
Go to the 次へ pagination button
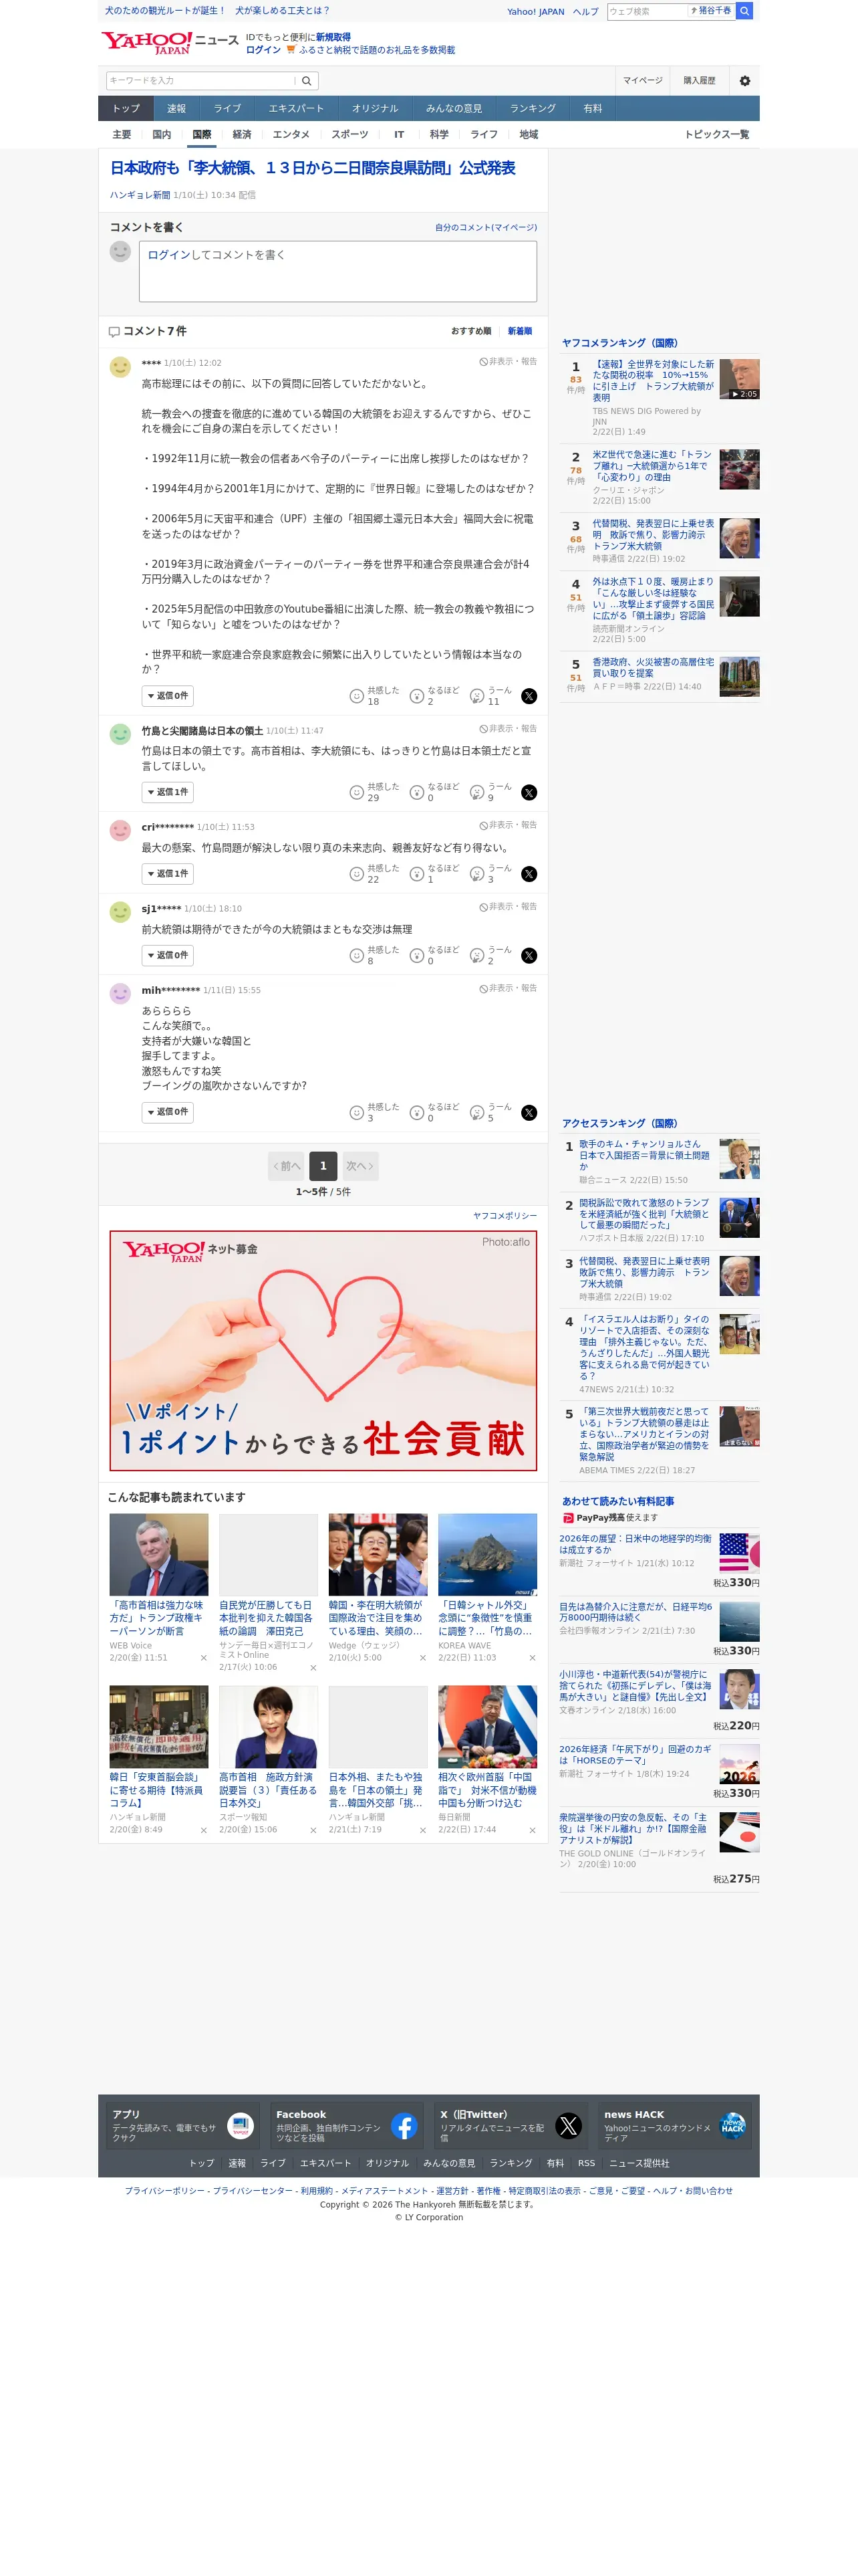point(360,1167)
